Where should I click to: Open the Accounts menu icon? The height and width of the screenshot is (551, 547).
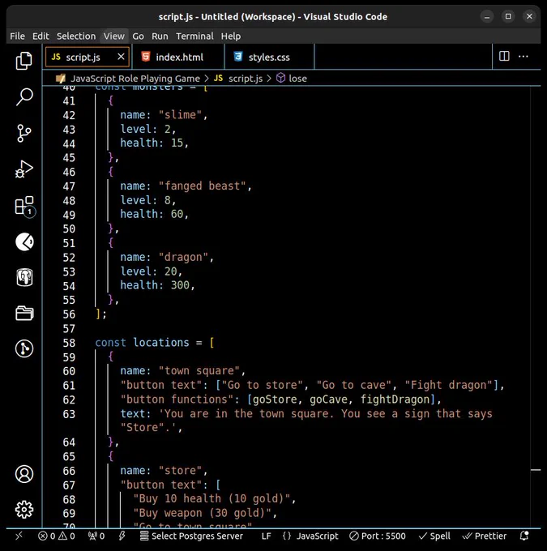click(x=24, y=474)
